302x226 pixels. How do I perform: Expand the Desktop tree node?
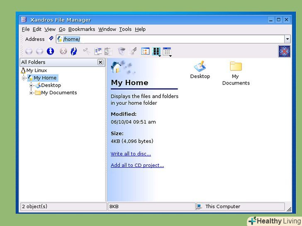[31, 85]
